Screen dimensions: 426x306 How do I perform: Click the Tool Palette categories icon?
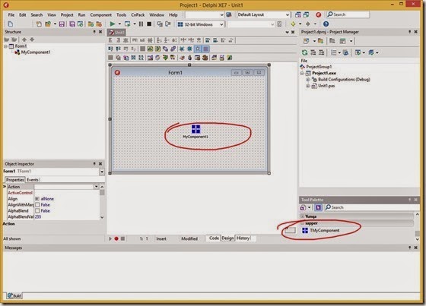pos(303,207)
